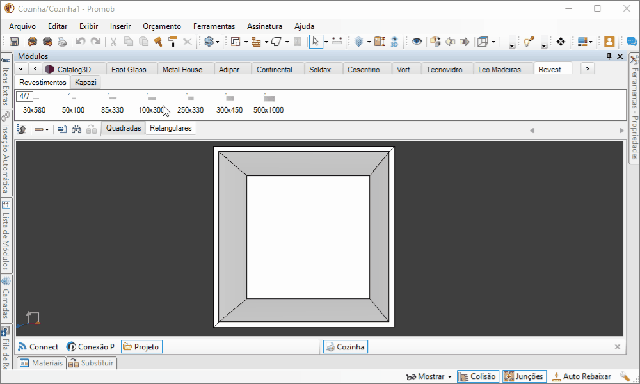Click the Delete X icon
Image resolution: width=640 pixels, height=384 pixels.
point(188,42)
